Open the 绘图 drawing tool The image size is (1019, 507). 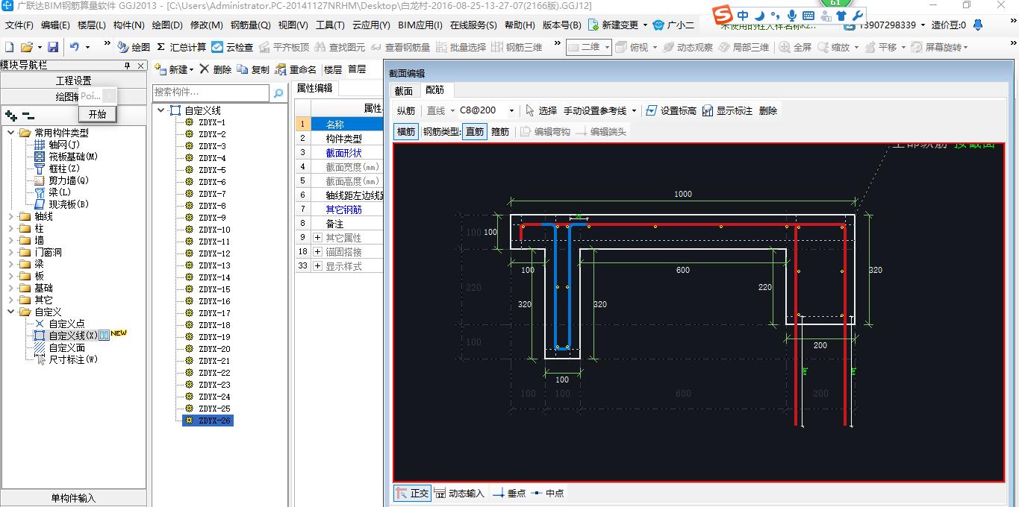(x=134, y=47)
